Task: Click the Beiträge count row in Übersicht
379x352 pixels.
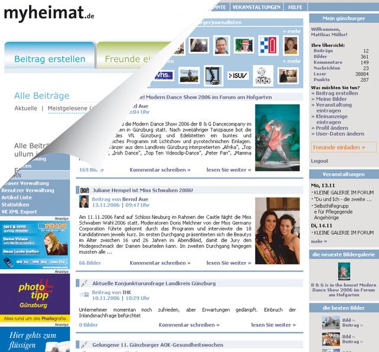Action: (x=341, y=51)
